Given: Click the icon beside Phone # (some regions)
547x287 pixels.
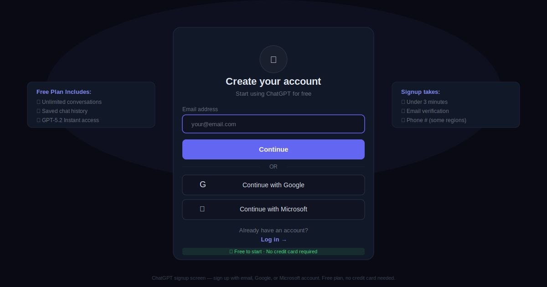Looking at the screenshot, I should [x=403, y=120].
